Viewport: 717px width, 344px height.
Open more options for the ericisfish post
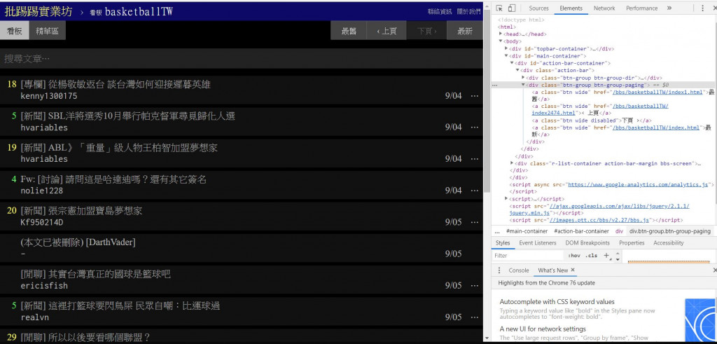point(475,285)
